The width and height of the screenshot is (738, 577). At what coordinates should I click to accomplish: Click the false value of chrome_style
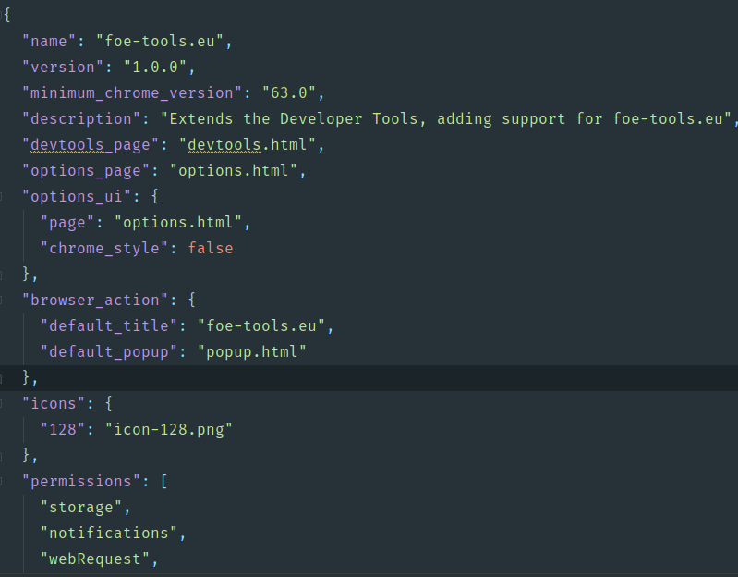click(211, 248)
